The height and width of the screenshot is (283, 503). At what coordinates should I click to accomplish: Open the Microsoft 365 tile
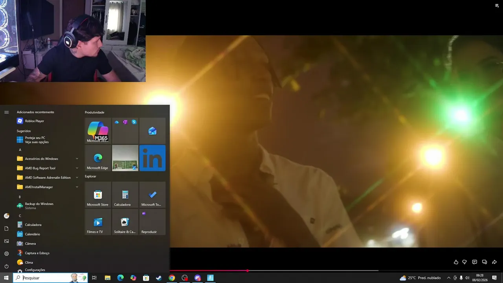(98, 131)
